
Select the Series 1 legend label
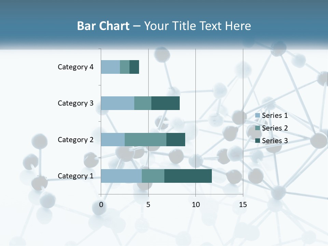coord(275,115)
